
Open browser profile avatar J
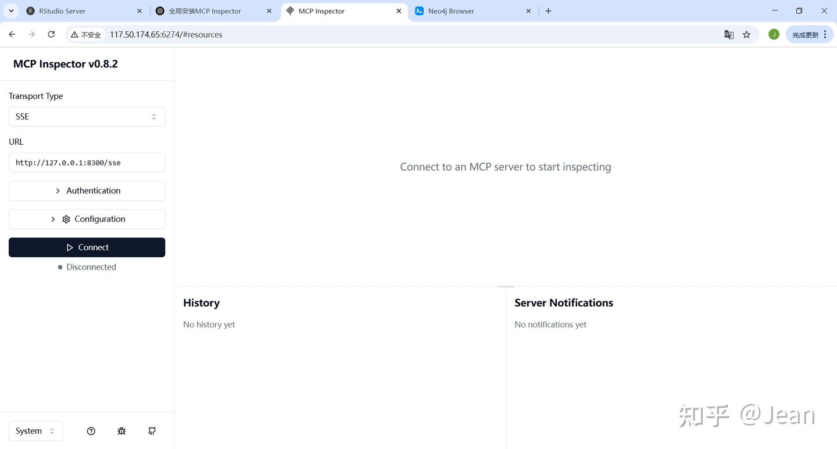coord(773,34)
